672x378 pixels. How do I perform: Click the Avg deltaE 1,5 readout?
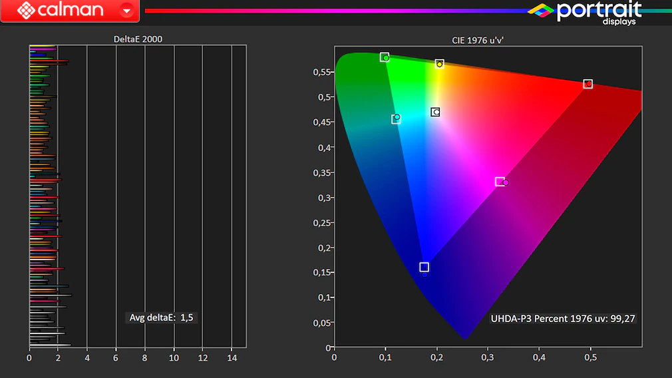161,317
